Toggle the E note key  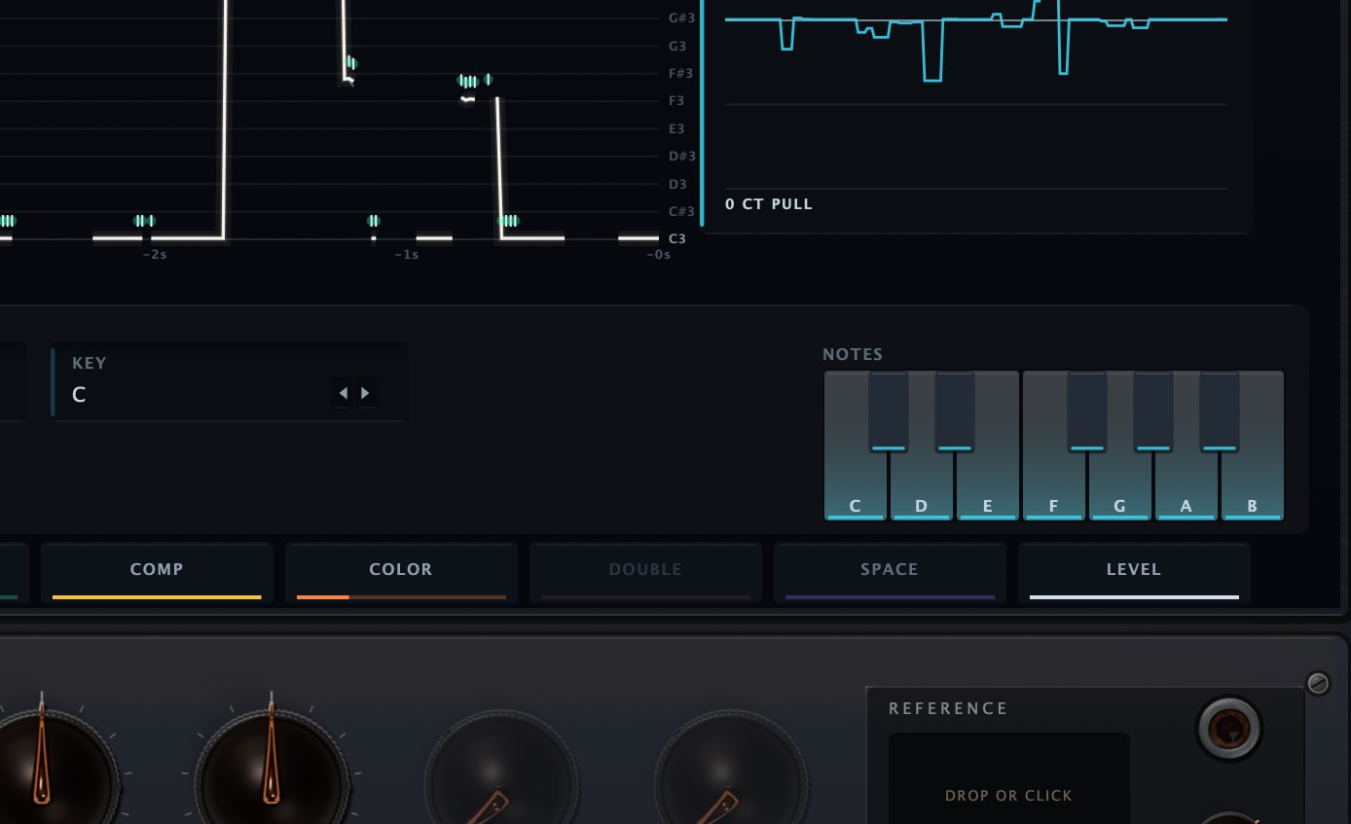988,486
